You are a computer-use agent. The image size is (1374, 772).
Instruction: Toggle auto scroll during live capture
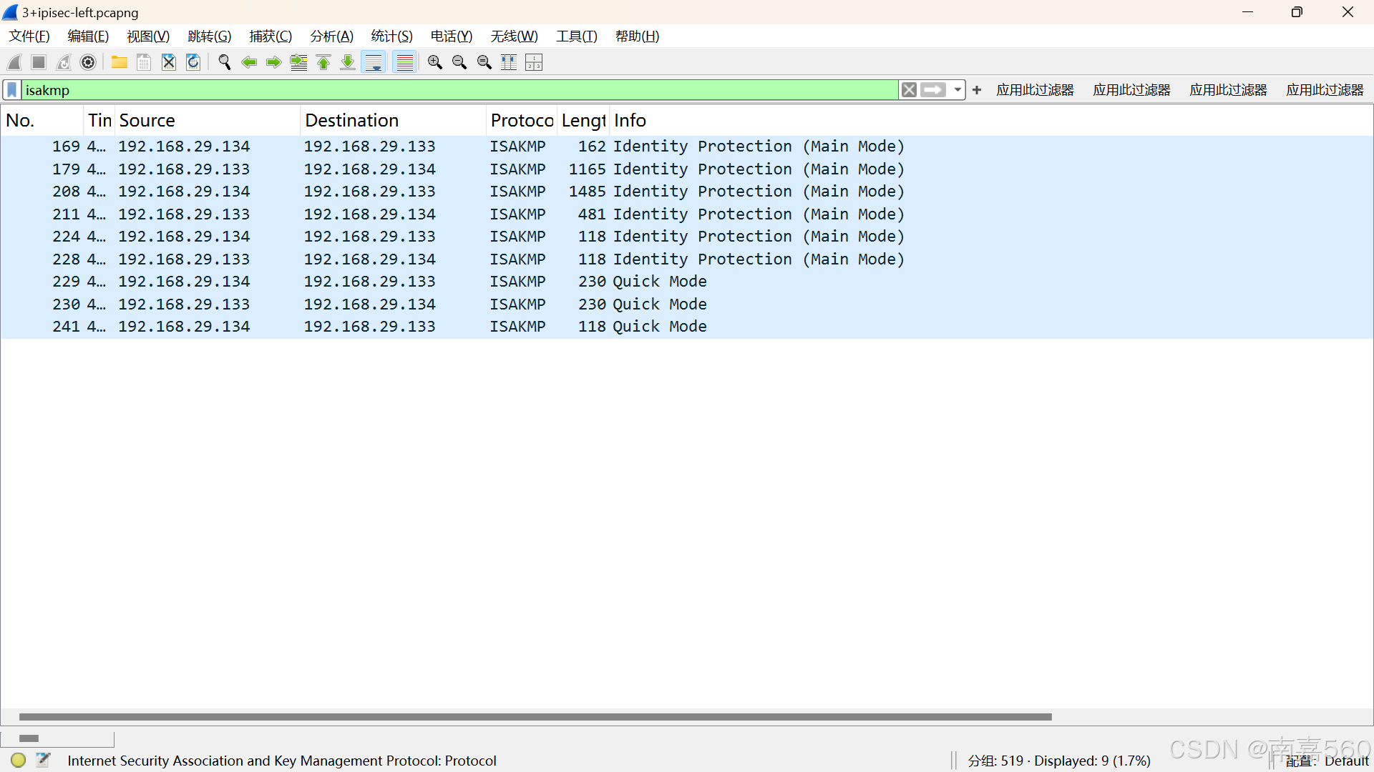pos(374,63)
